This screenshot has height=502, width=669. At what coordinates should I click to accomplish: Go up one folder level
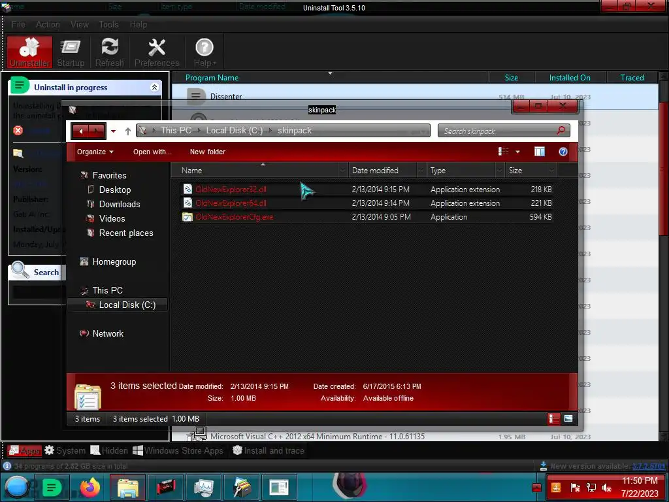128,131
